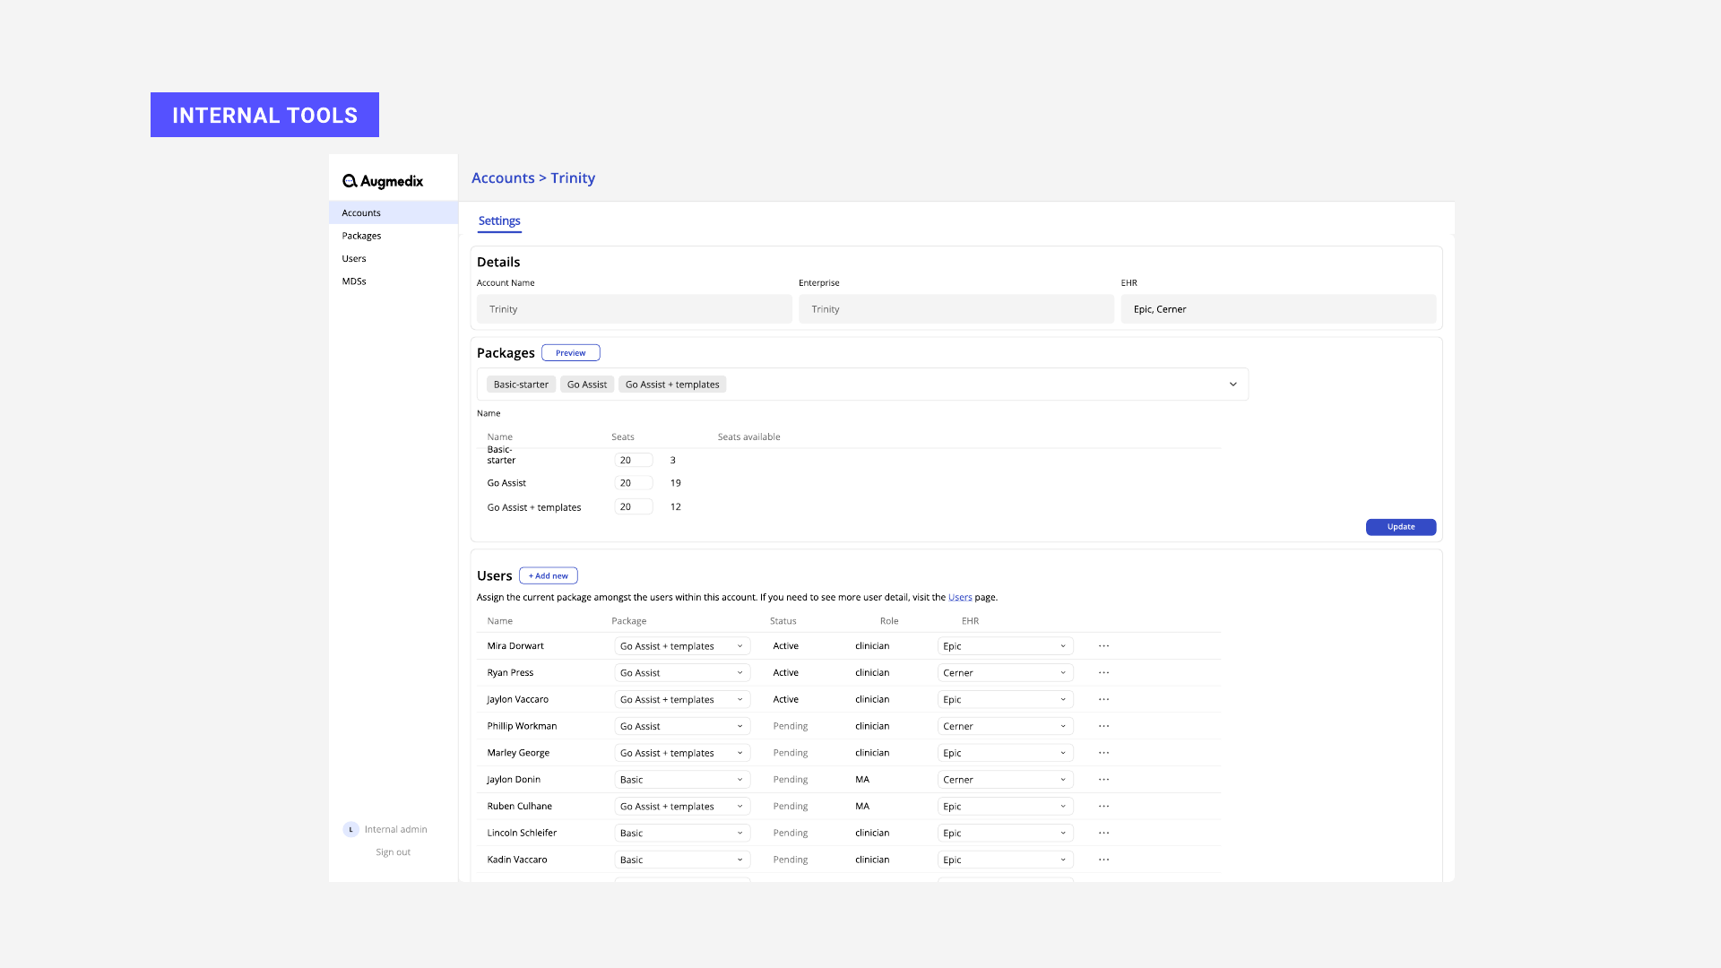
Task: Open package dropdown for Ruben Culhane
Action: pyautogui.click(x=682, y=807)
